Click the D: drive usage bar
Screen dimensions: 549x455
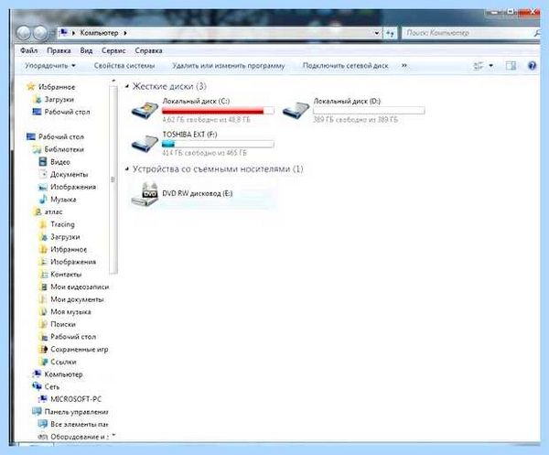pos(369,111)
